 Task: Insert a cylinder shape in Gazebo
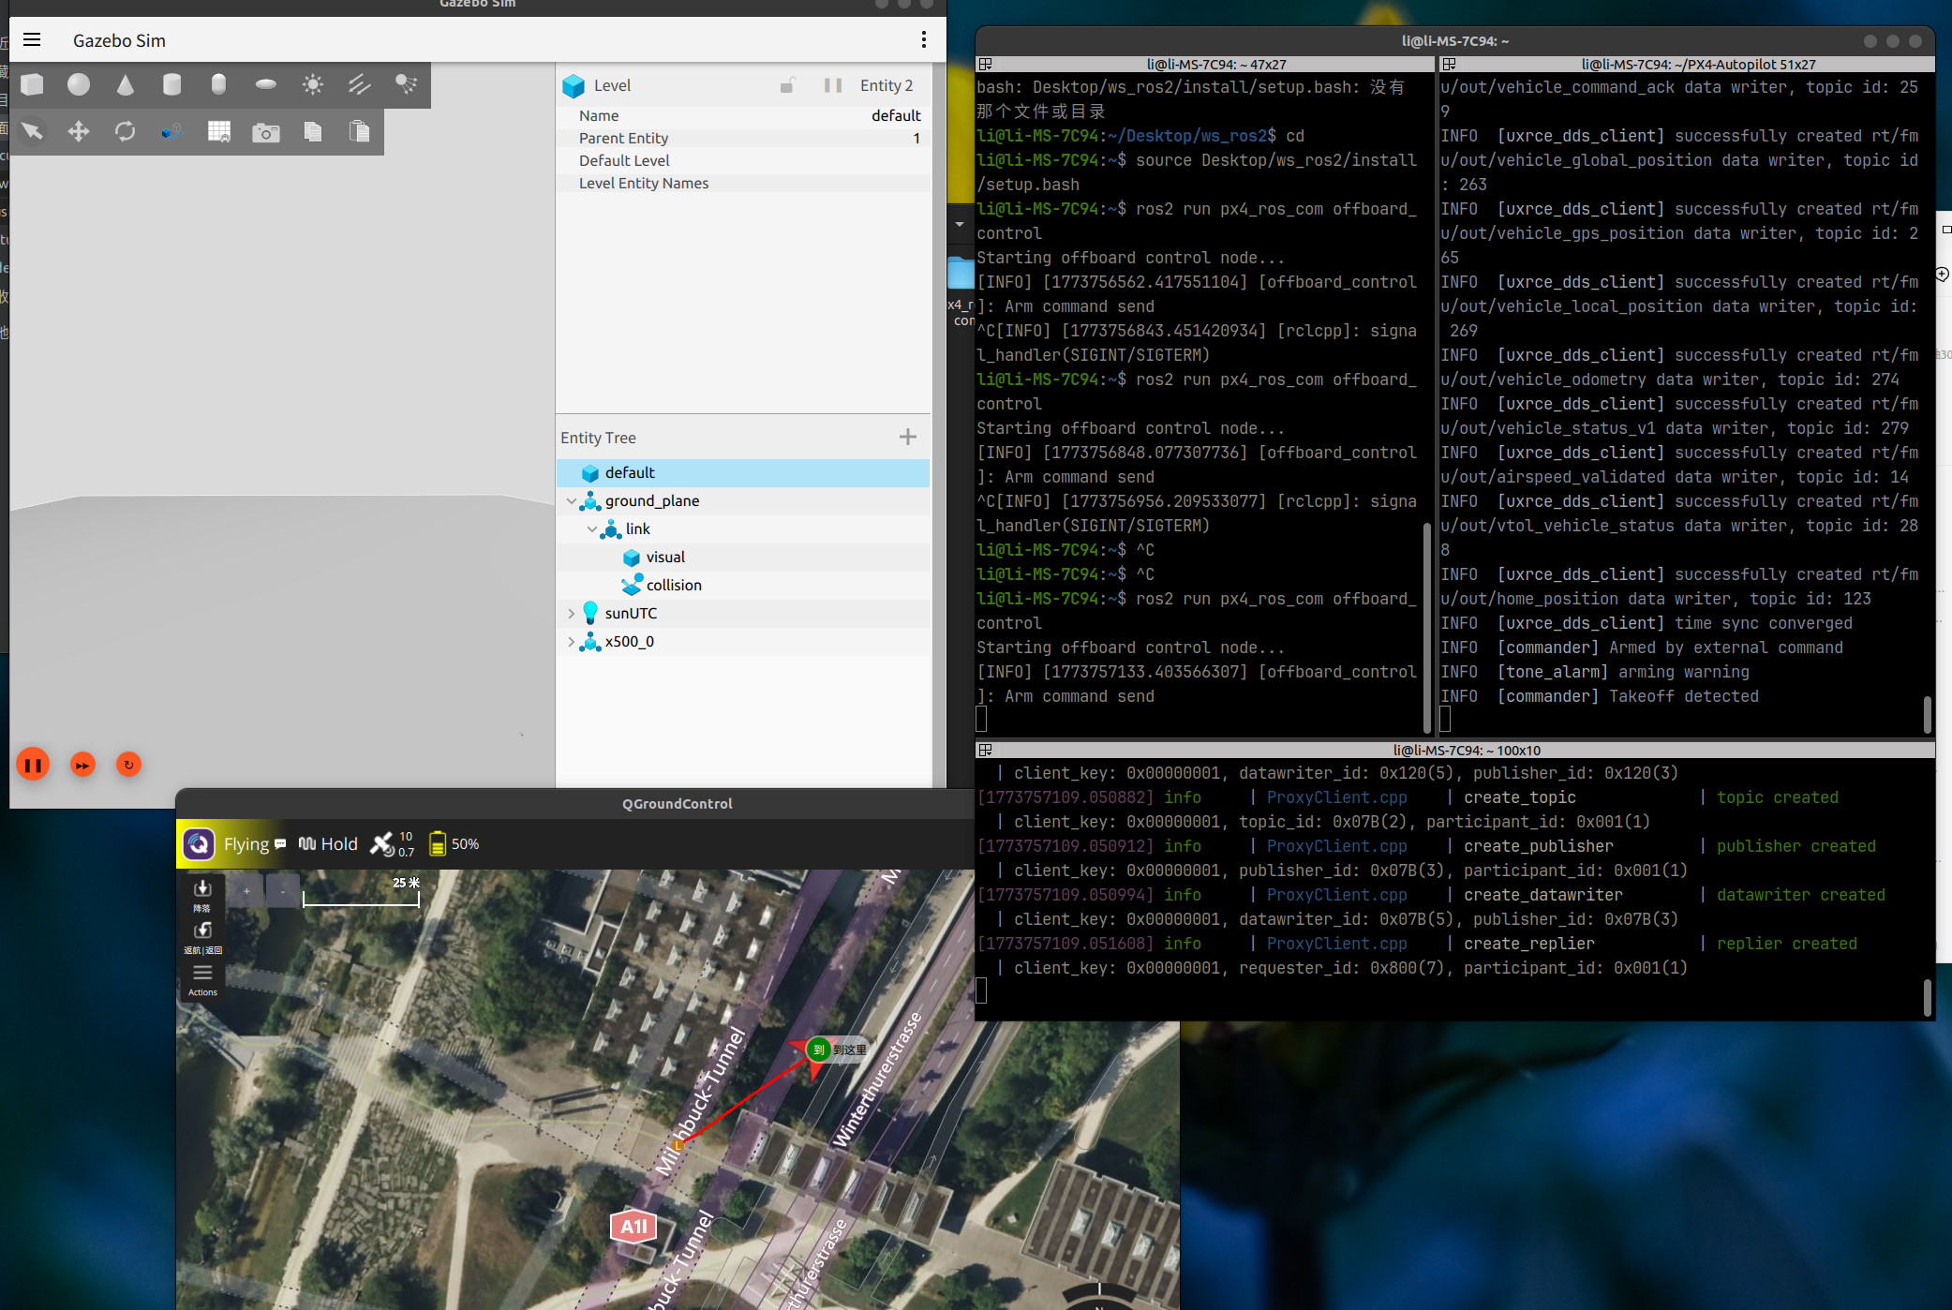coord(171,84)
